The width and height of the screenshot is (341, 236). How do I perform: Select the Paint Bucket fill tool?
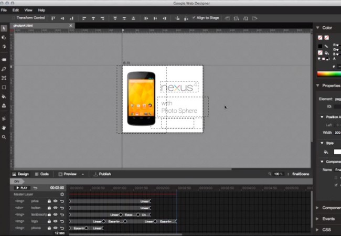pyautogui.click(x=4, y=96)
